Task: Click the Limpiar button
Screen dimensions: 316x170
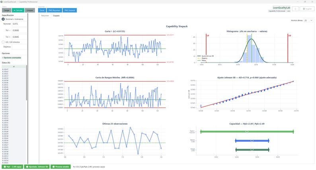Action: pyautogui.click(x=30, y=10)
